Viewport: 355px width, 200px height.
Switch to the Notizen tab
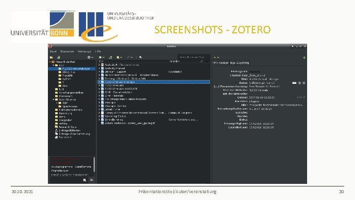224,63
